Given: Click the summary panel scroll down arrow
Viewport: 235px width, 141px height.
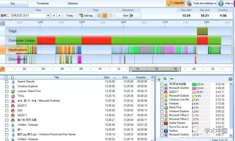Looking at the screenshot, I should pos(231,136).
